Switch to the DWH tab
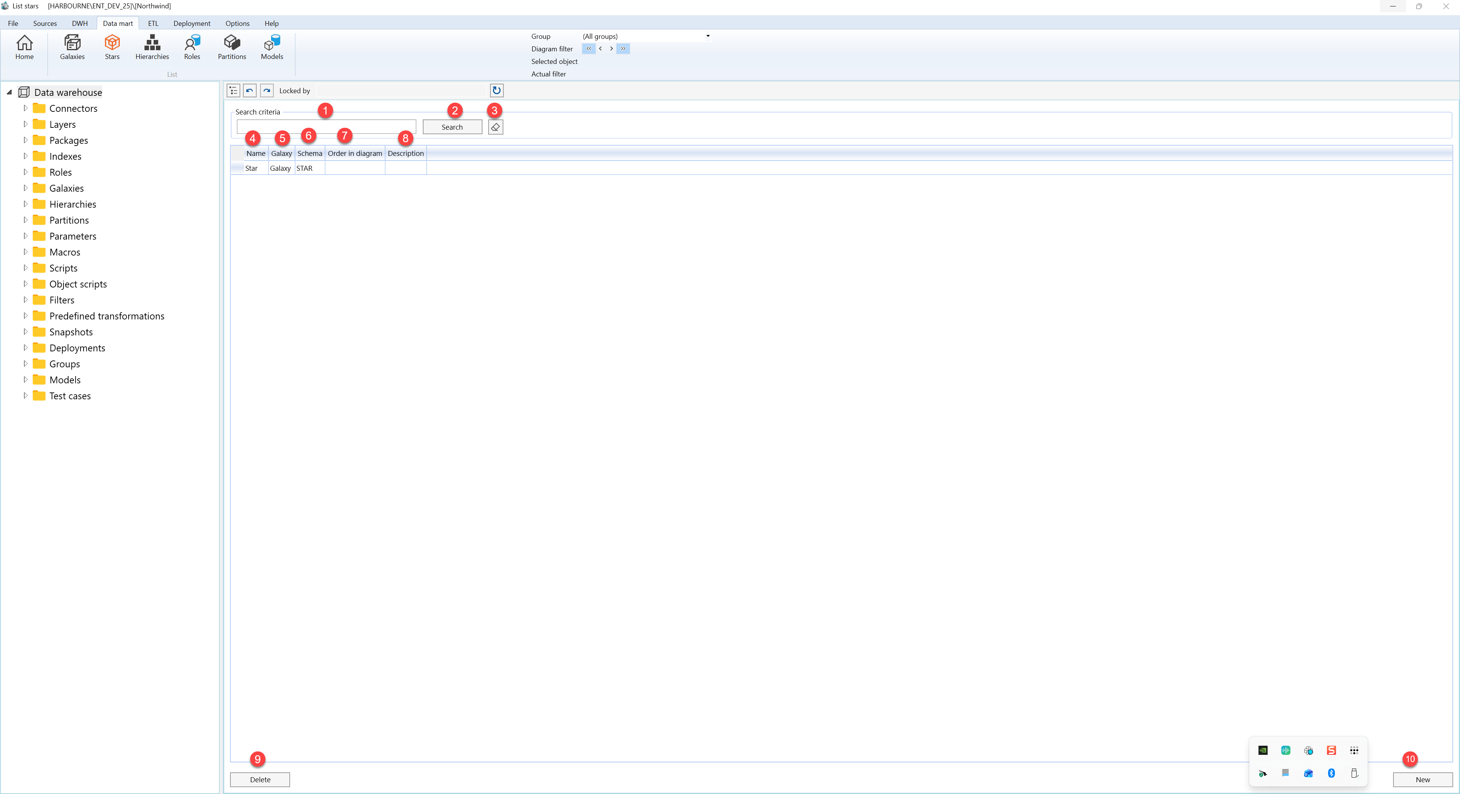 pos(80,23)
